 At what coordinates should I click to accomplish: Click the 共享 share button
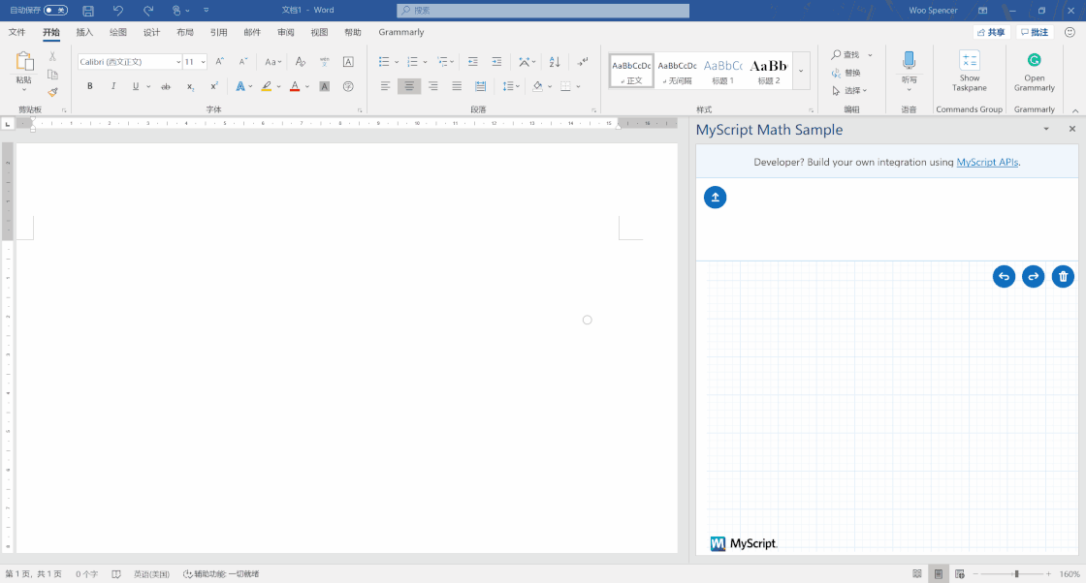coord(991,32)
